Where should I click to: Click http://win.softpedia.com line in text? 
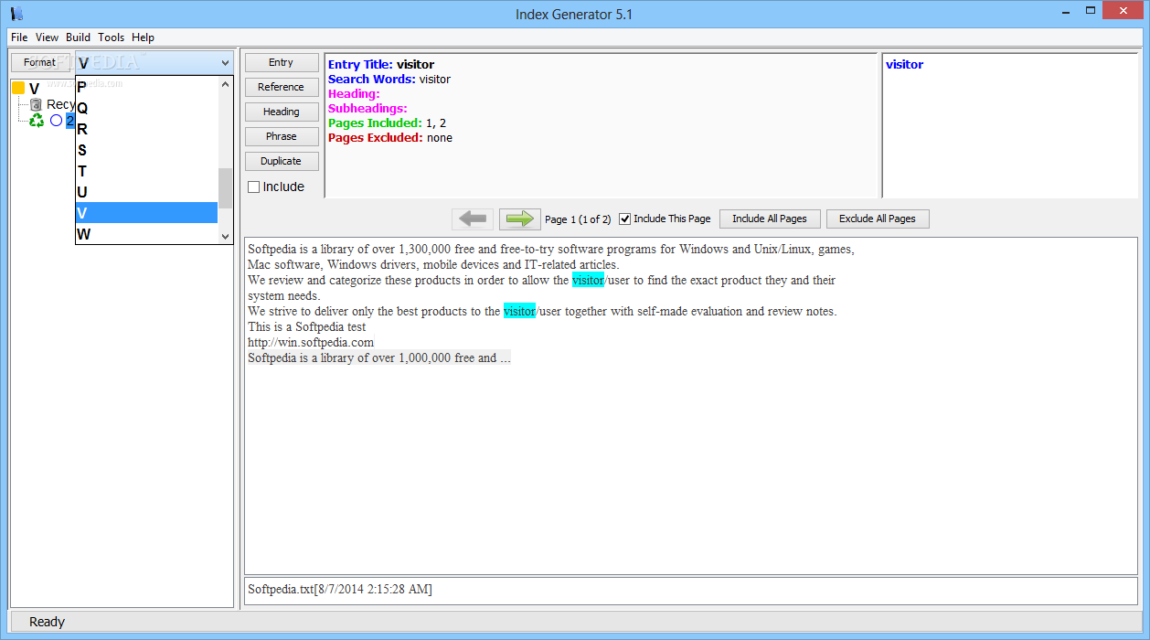click(x=311, y=342)
